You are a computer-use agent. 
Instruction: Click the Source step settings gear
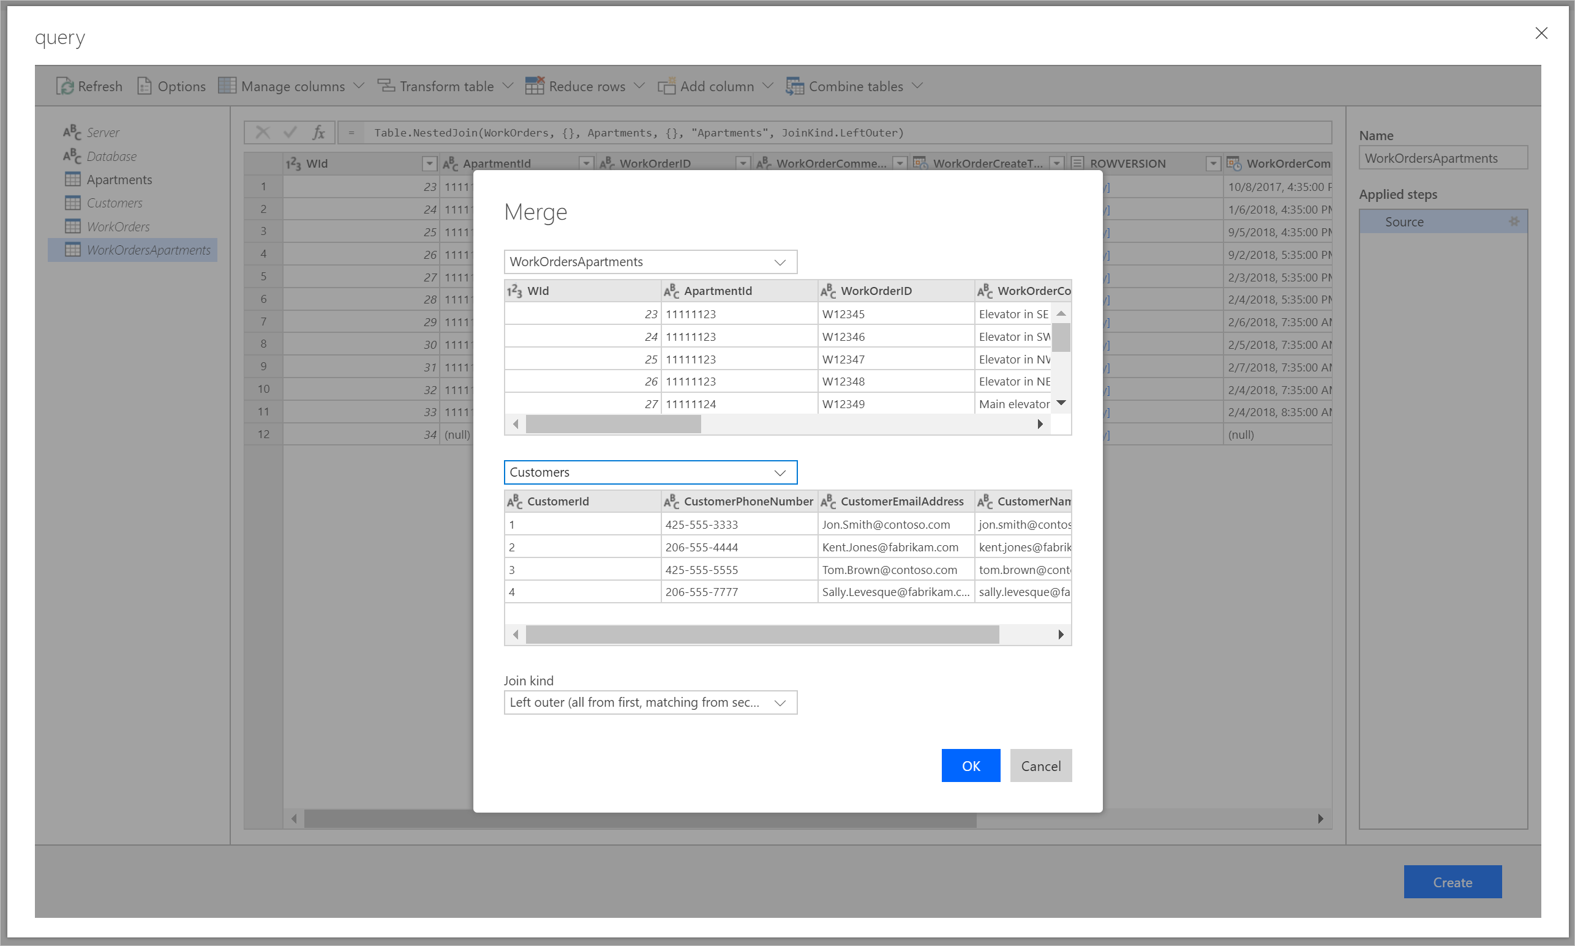[1513, 221]
